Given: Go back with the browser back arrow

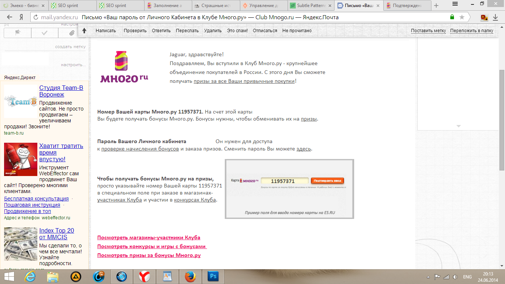Looking at the screenshot, I should coord(10,17).
